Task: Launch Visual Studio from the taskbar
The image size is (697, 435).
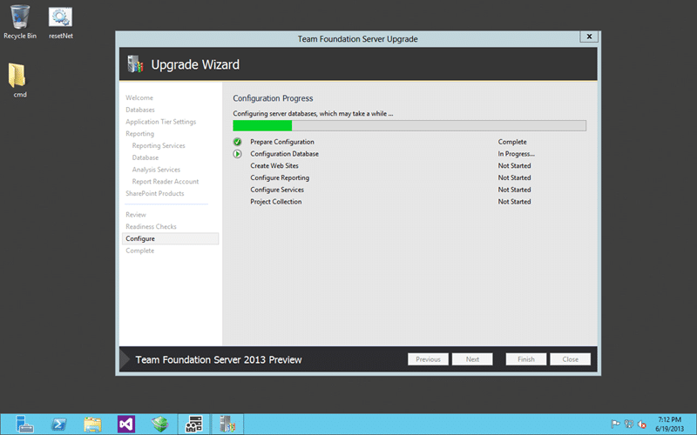Action: [x=126, y=424]
